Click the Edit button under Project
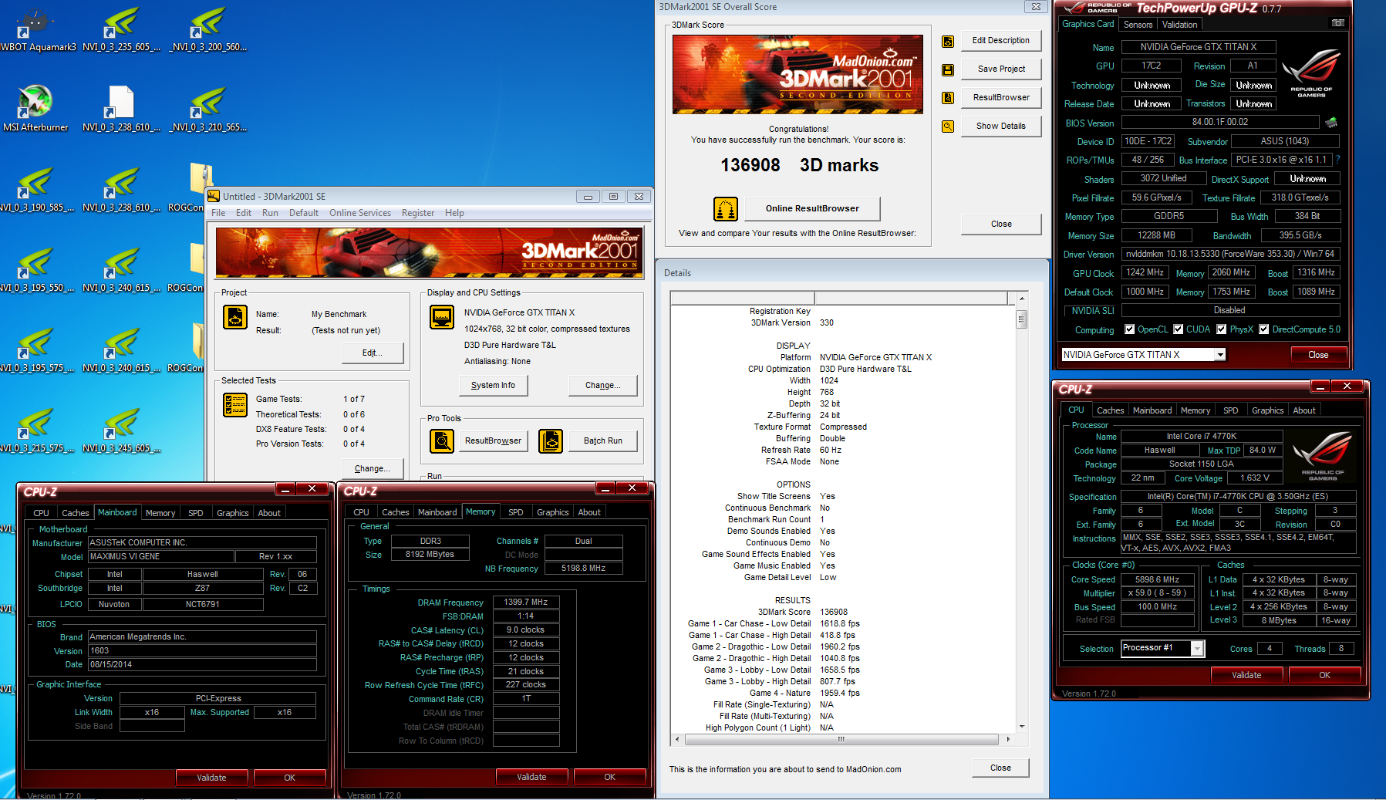Viewport: 1386px width, 800px height. pyautogui.click(x=373, y=353)
